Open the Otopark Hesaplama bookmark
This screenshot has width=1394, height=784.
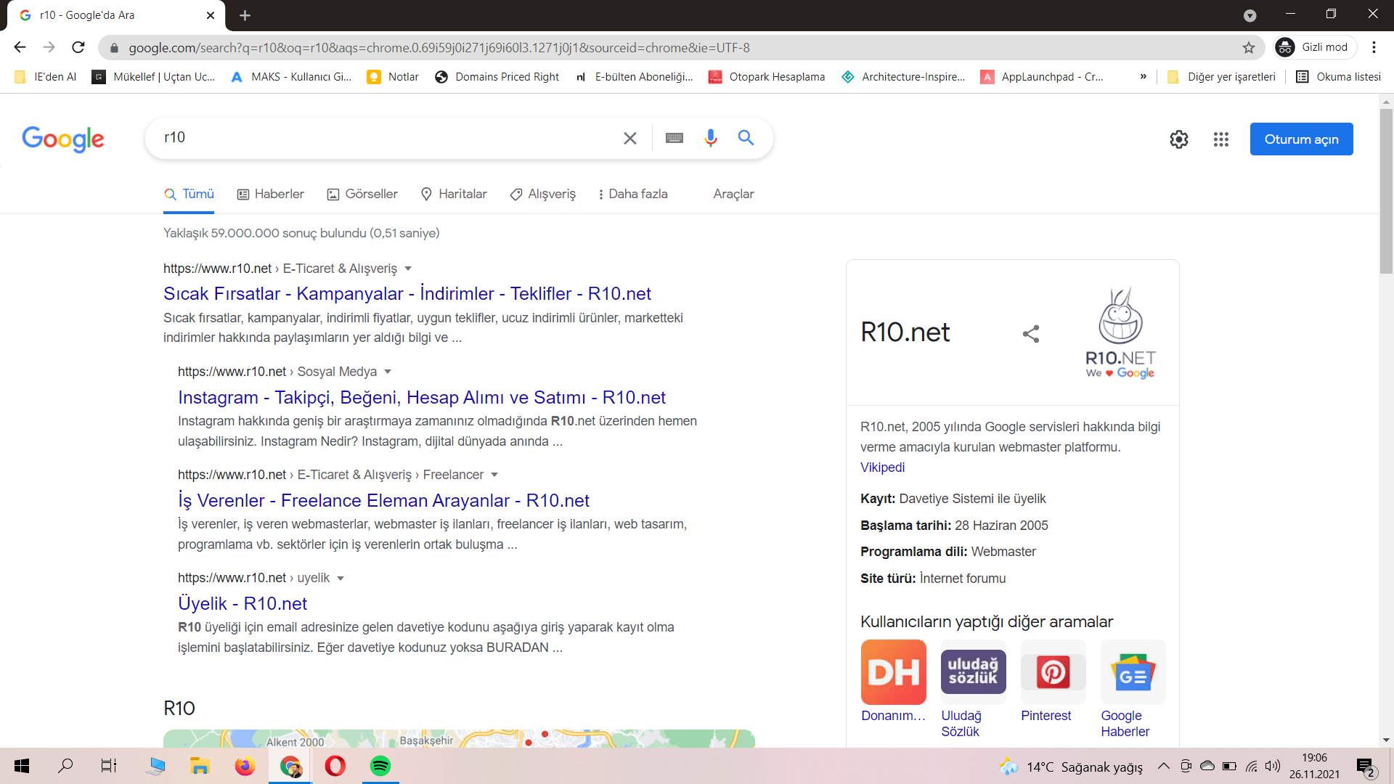[766, 77]
